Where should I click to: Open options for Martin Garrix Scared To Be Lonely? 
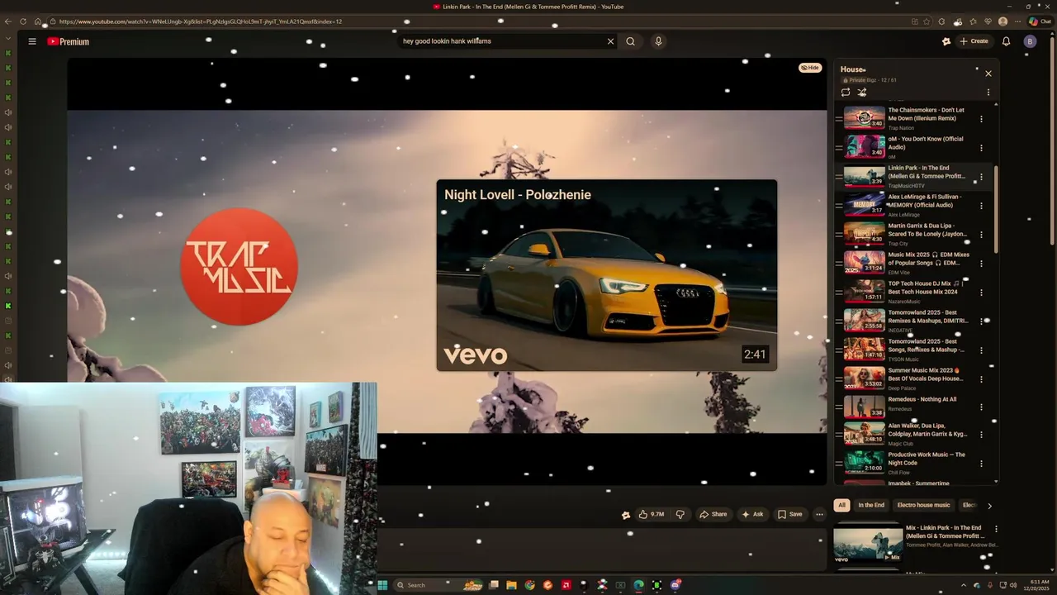tap(981, 235)
